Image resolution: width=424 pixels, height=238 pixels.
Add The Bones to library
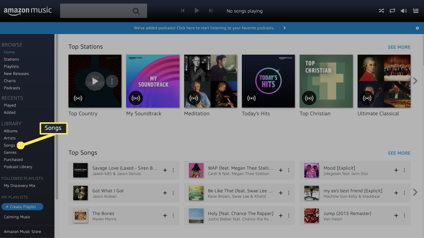pyautogui.click(x=165, y=216)
